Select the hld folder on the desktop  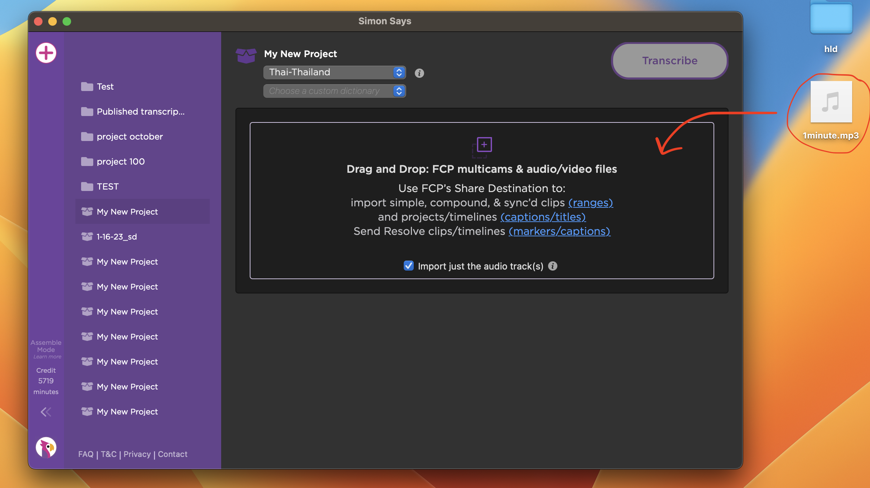(x=831, y=26)
